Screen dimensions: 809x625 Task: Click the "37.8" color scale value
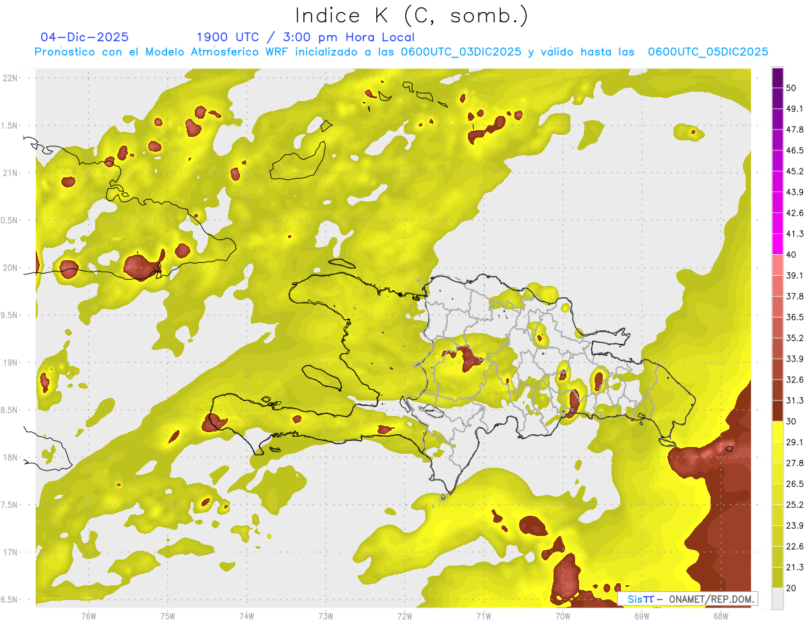tap(795, 296)
